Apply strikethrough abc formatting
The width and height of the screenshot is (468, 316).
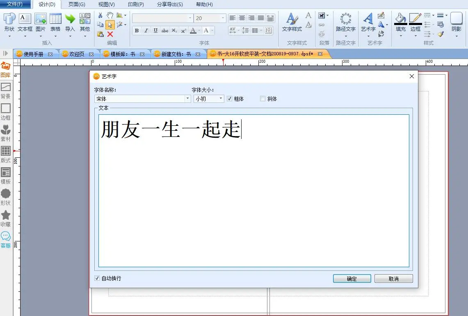point(165,30)
